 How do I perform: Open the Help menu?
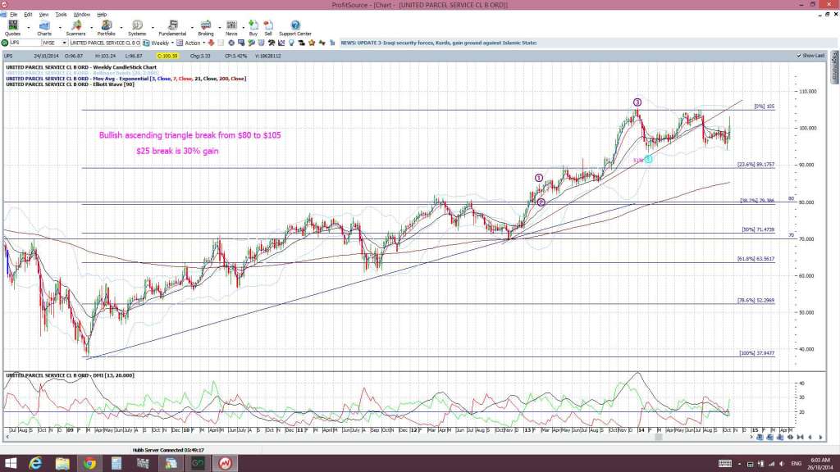(102, 15)
